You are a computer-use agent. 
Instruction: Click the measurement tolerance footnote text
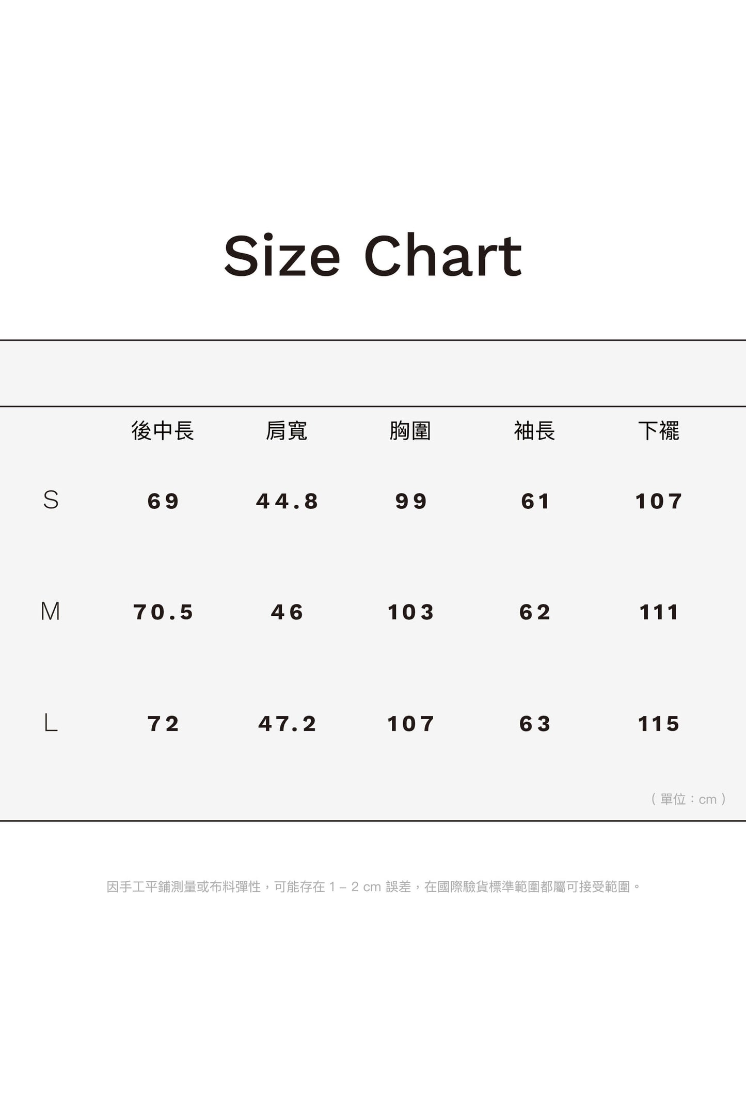pos(373,887)
